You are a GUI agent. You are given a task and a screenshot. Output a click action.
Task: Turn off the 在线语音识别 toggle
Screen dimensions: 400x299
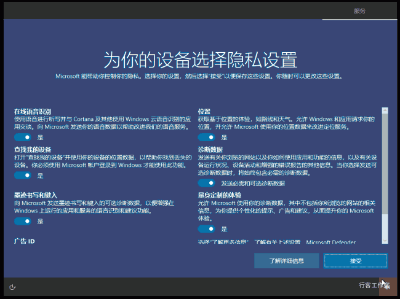tap(23, 138)
